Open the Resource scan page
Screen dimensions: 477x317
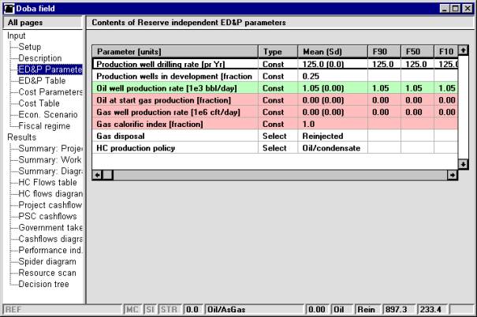point(47,273)
